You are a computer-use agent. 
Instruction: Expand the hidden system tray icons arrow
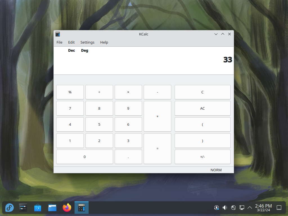tap(250, 208)
